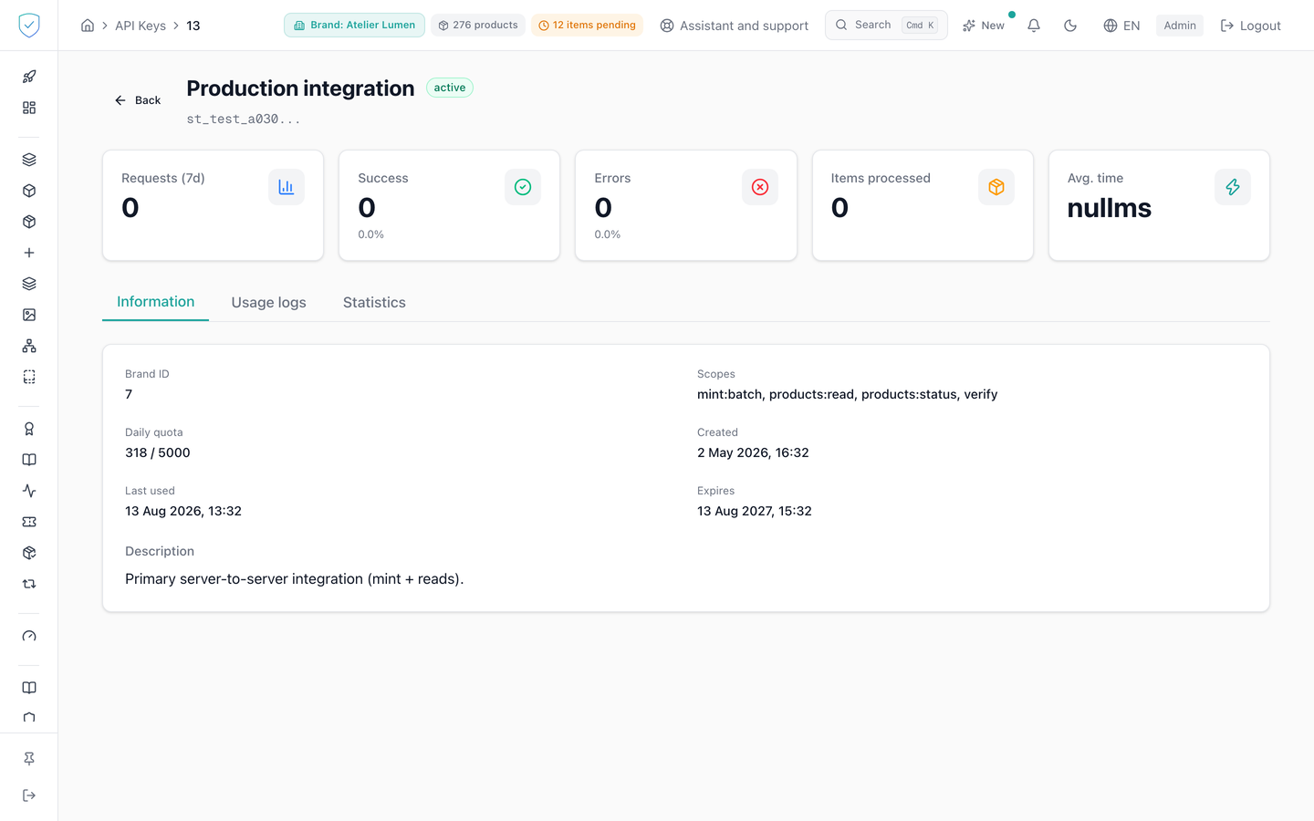
Task: Click the plus icon in the sidebar
Action: [29, 253]
